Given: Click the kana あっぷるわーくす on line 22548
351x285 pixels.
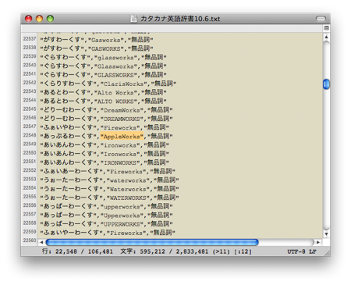Looking at the screenshot, I should click(x=68, y=136).
